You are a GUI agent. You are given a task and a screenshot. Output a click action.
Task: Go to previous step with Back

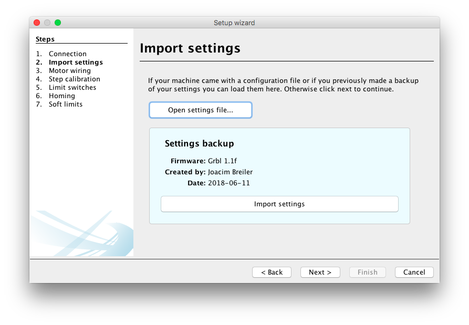click(272, 272)
